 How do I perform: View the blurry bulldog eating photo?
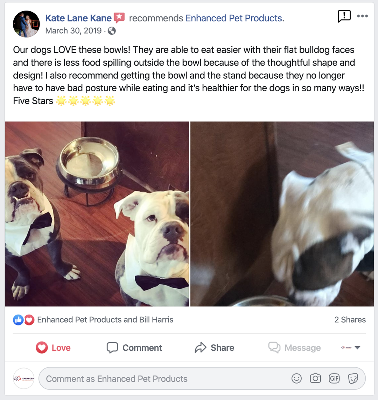282,214
